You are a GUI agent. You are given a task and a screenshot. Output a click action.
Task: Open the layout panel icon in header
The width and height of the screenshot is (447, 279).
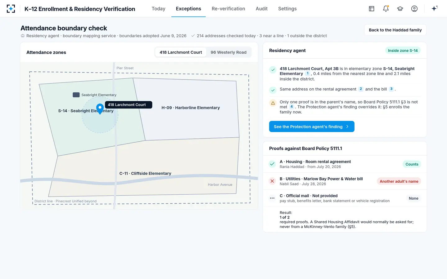(x=372, y=9)
